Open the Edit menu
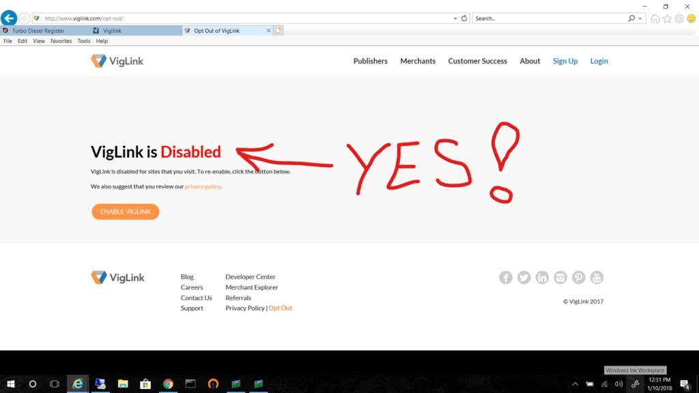 click(23, 41)
